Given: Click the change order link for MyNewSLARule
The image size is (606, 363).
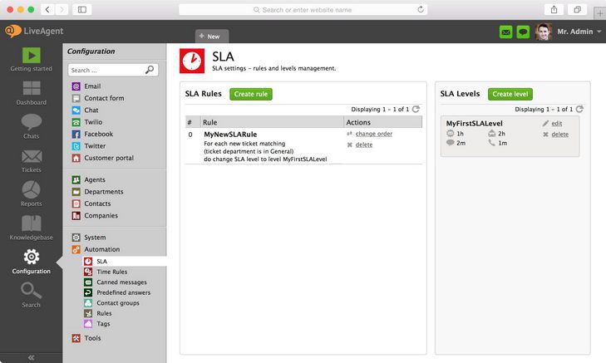Looking at the screenshot, I should [x=373, y=134].
